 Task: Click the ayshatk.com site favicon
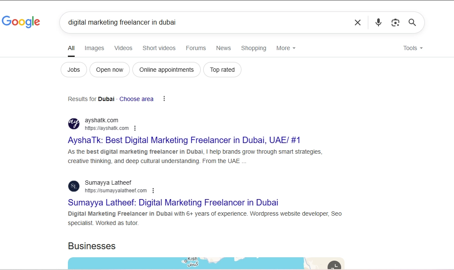[x=74, y=124]
